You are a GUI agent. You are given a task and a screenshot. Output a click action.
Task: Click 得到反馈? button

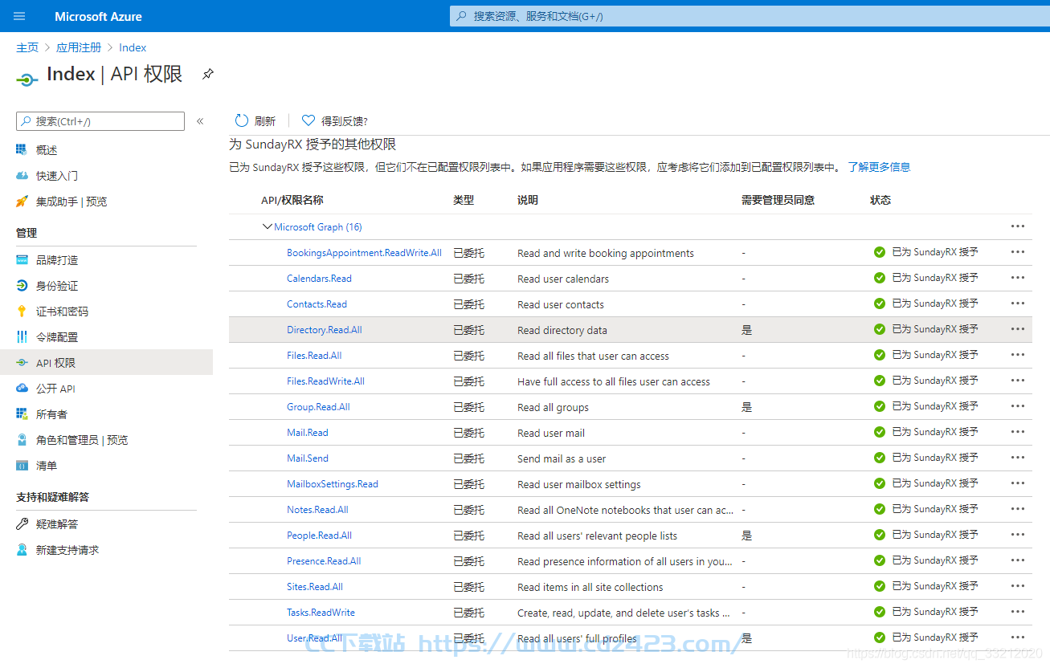pos(334,120)
